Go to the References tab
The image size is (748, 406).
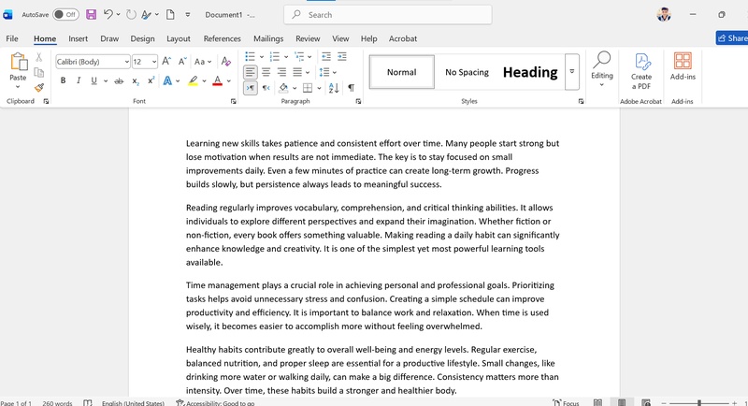point(222,38)
